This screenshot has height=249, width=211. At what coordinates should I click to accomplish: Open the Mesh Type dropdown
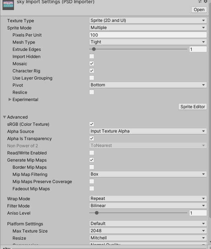click(148, 42)
